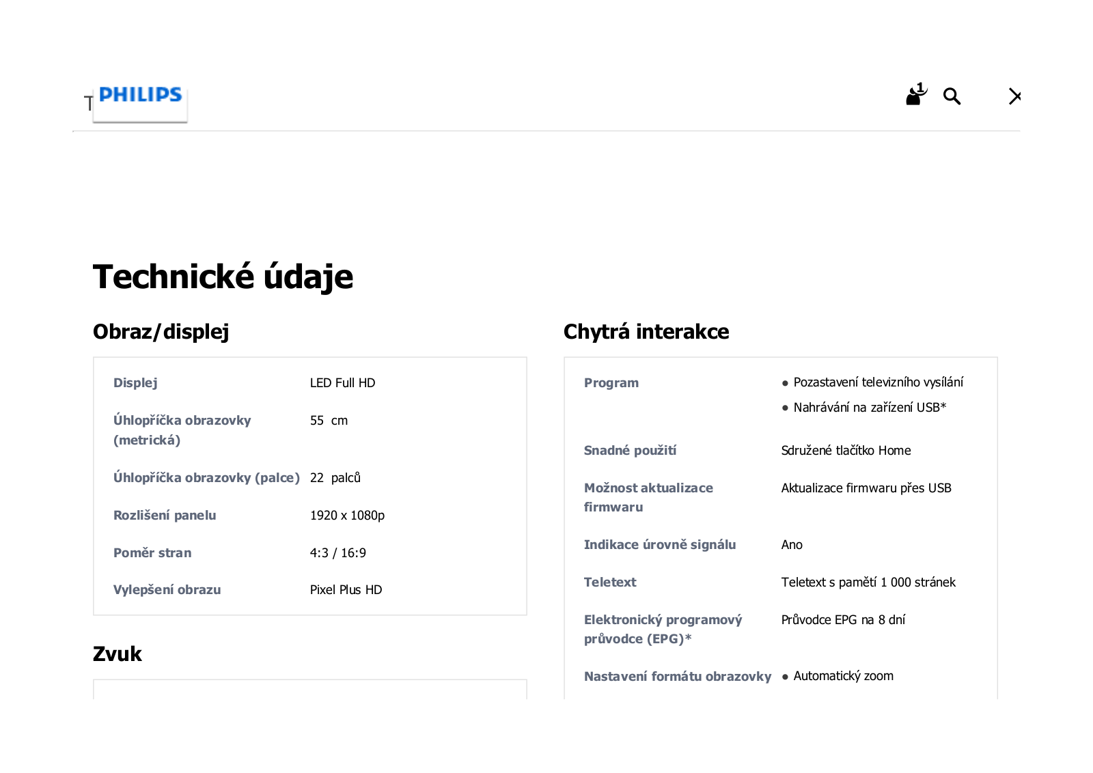Click Možnost aktualizace firmwaru label
Image resolution: width=1093 pixels, height=773 pixels.
point(648,498)
